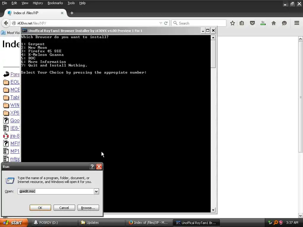
Task: Open the URL bar history dropdown arrow
Action: click(161, 23)
